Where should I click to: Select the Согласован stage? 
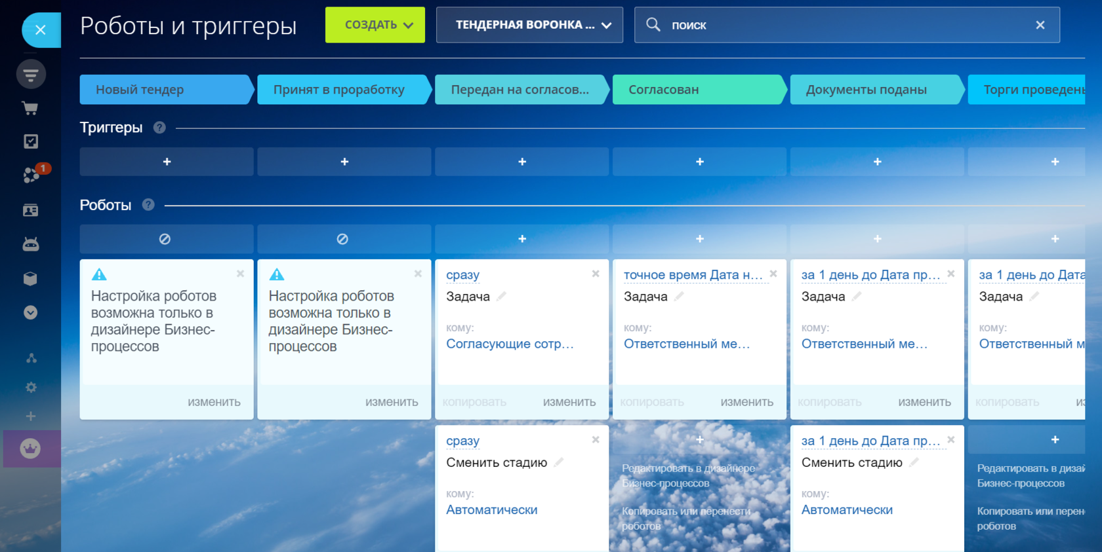pos(699,90)
